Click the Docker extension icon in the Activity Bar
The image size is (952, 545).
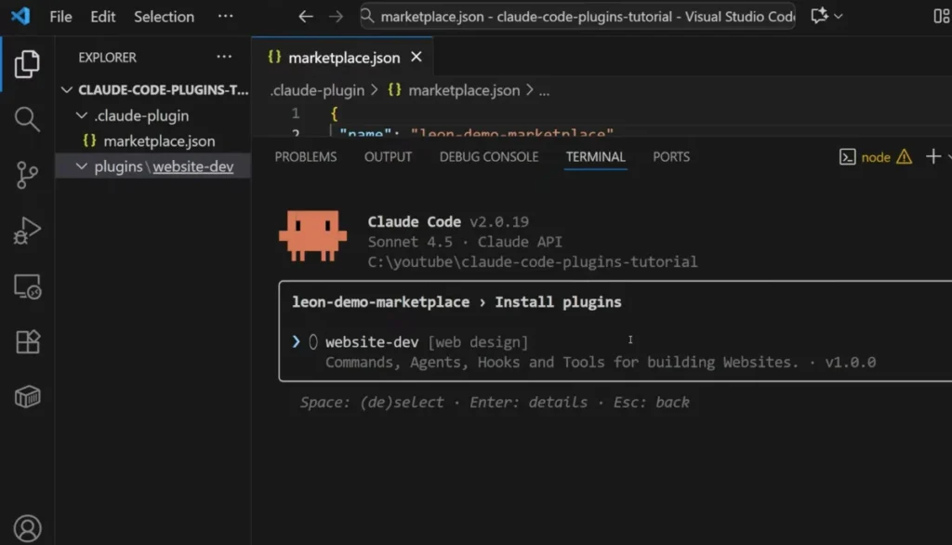click(26, 395)
